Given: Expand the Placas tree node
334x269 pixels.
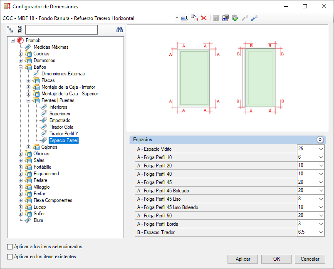Looking at the screenshot, I should 29,81.
